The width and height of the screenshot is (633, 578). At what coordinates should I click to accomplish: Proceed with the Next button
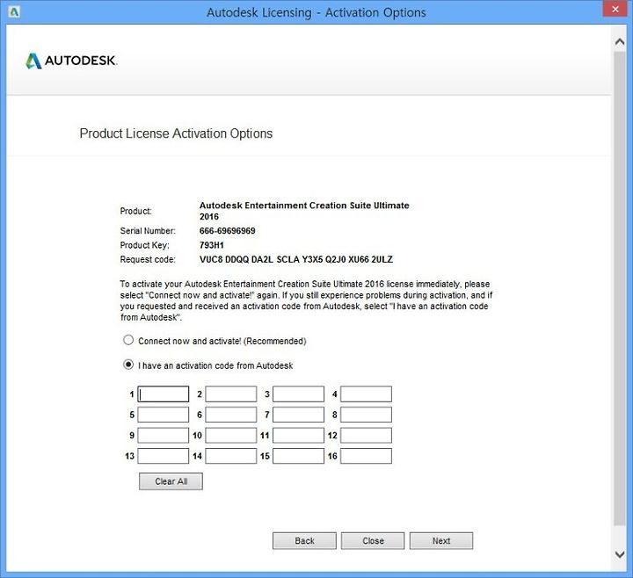point(441,540)
